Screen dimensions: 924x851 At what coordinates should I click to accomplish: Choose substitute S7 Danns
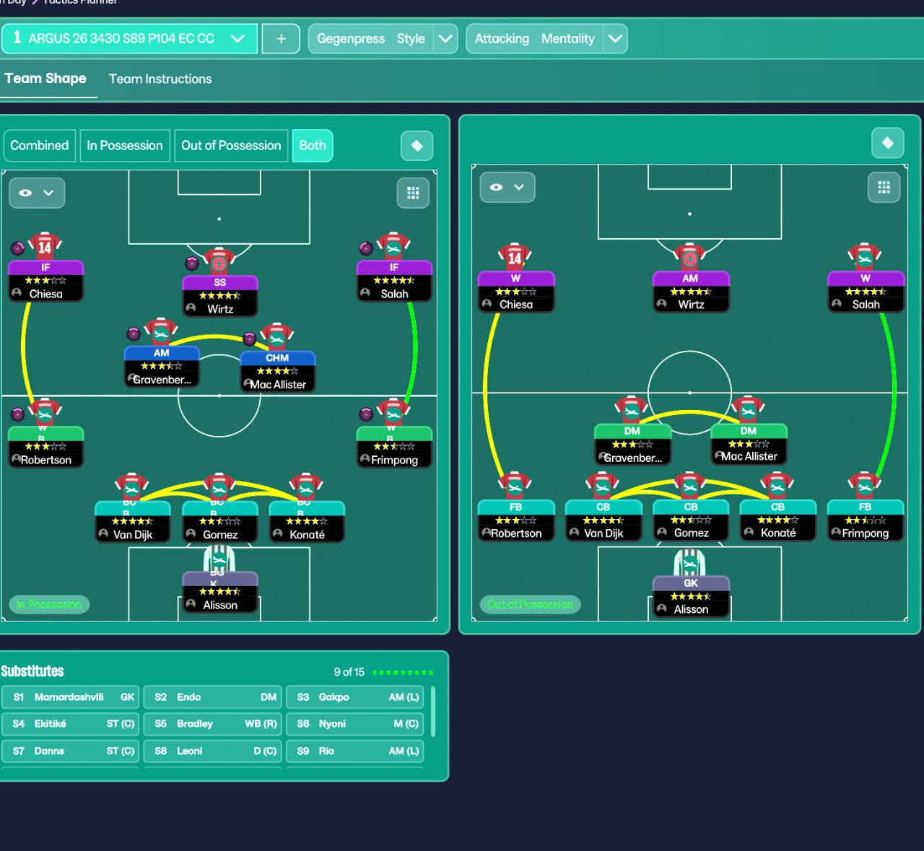coord(71,751)
